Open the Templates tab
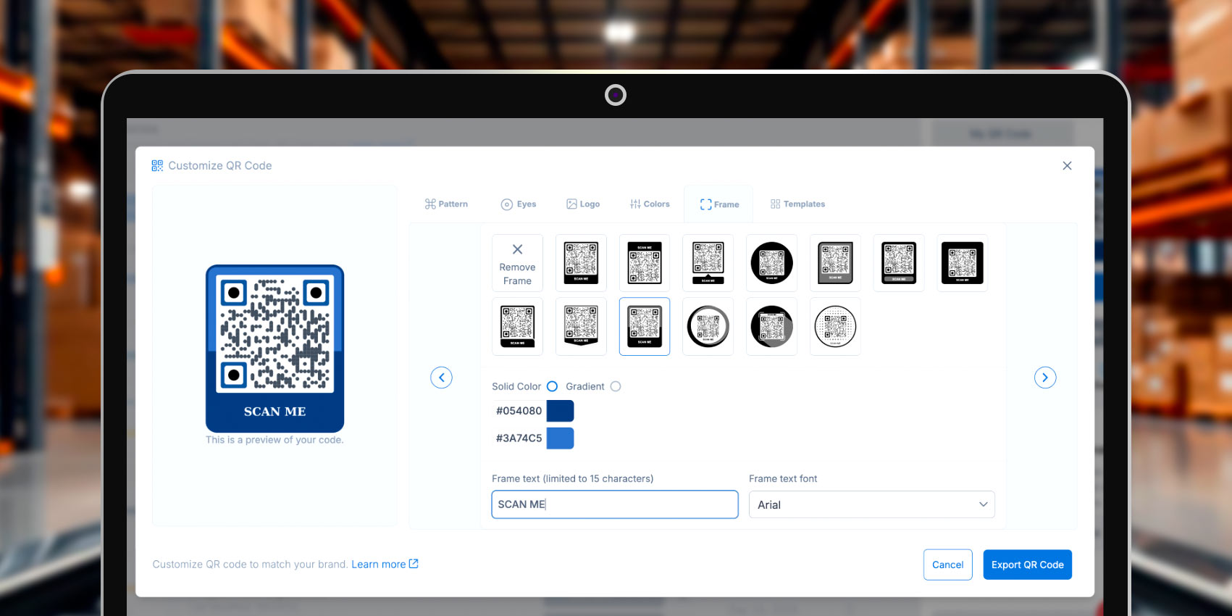This screenshot has height=616, width=1232. (797, 204)
